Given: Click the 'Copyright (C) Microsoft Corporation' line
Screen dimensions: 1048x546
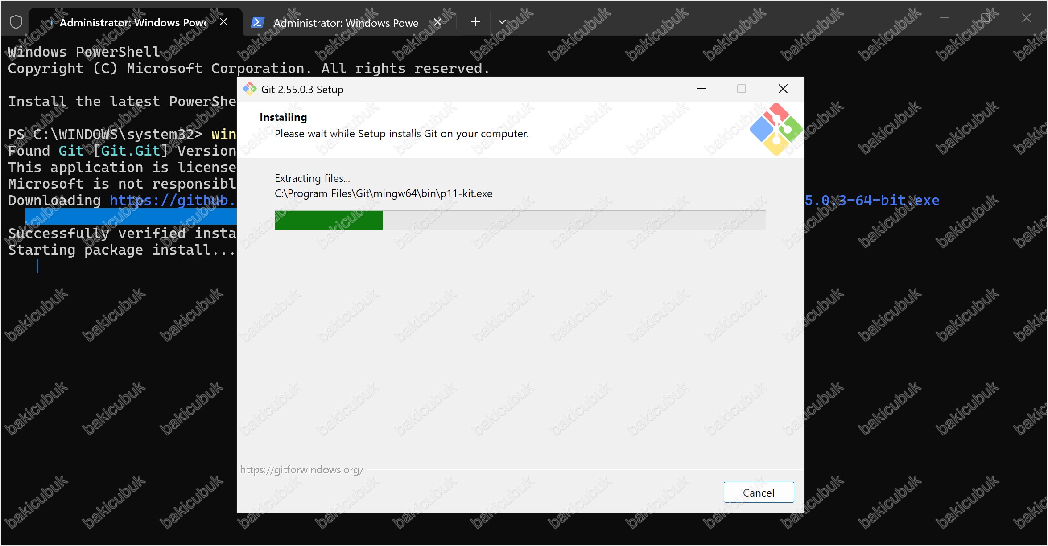Looking at the screenshot, I should (248, 69).
